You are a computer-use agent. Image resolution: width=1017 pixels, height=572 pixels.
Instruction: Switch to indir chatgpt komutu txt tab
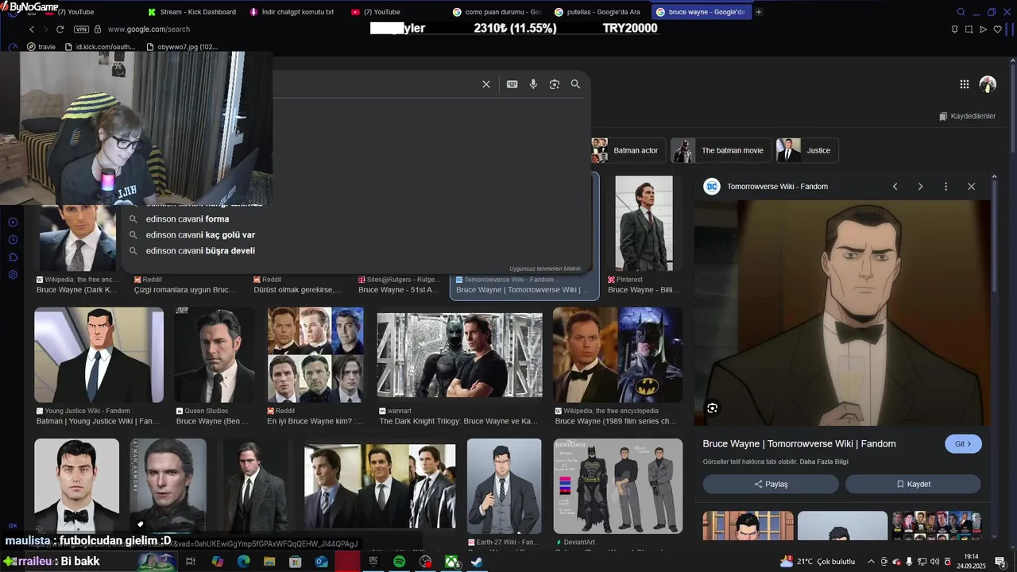click(x=292, y=12)
